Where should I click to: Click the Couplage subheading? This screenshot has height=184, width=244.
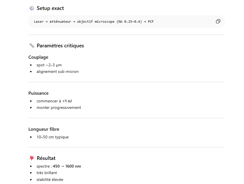pos(38,57)
